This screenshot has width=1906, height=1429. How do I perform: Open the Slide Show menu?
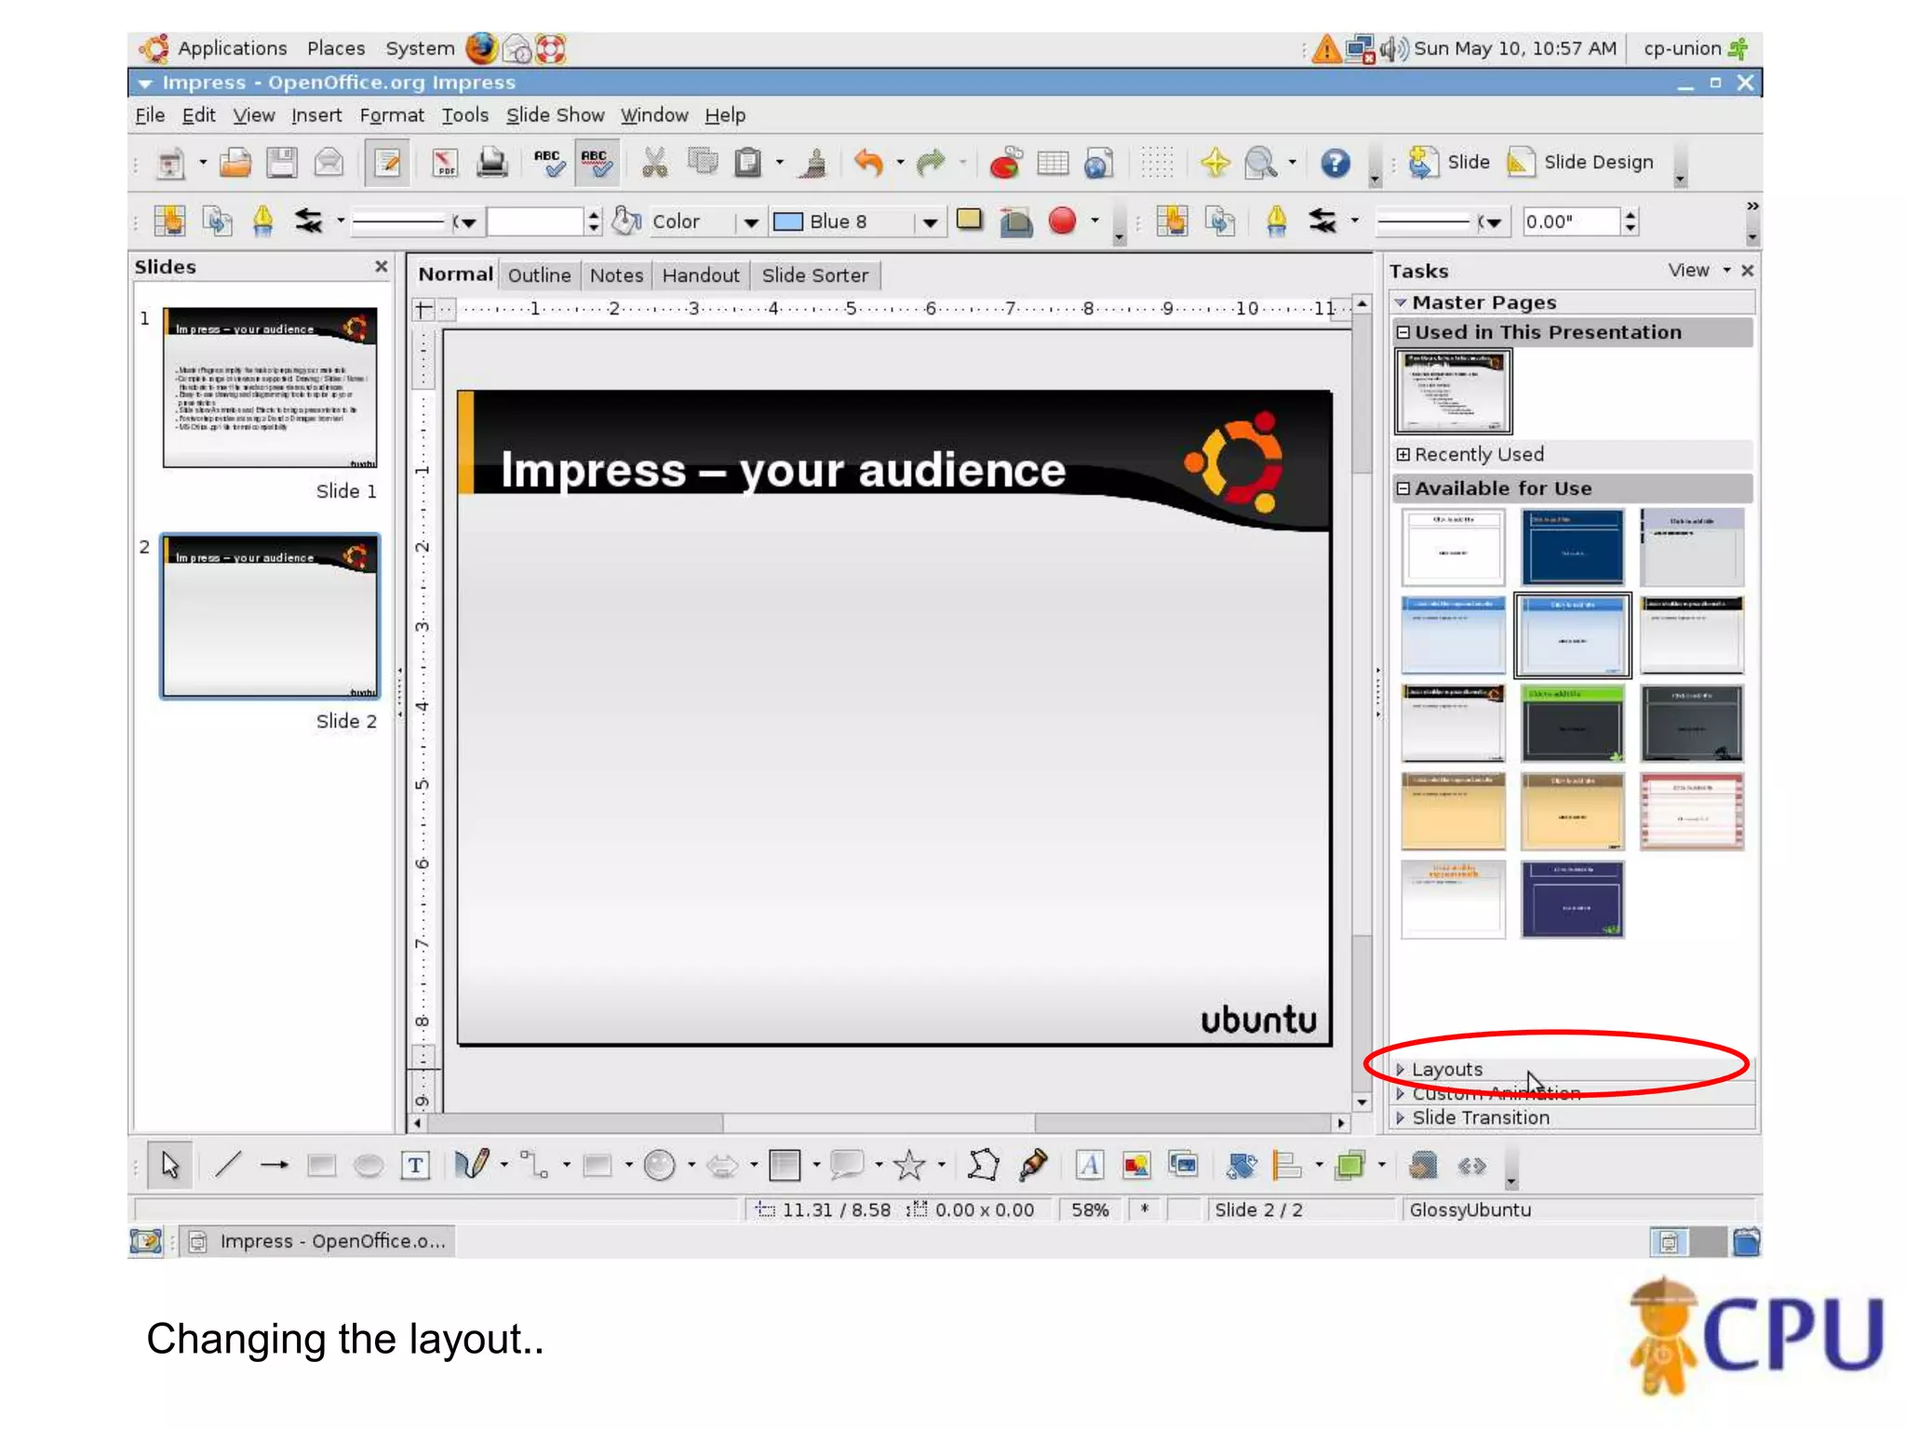point(555,115)
